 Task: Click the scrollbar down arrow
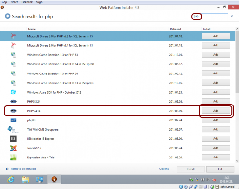point(237,161)
